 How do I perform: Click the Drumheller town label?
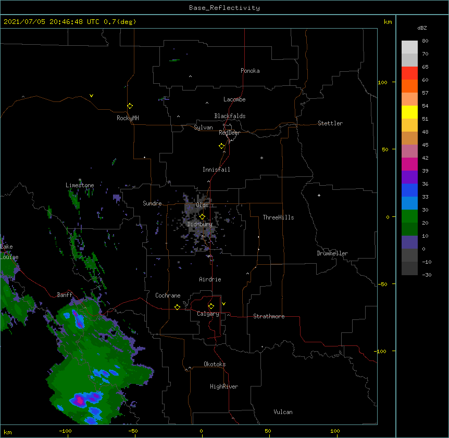point(332,253)
